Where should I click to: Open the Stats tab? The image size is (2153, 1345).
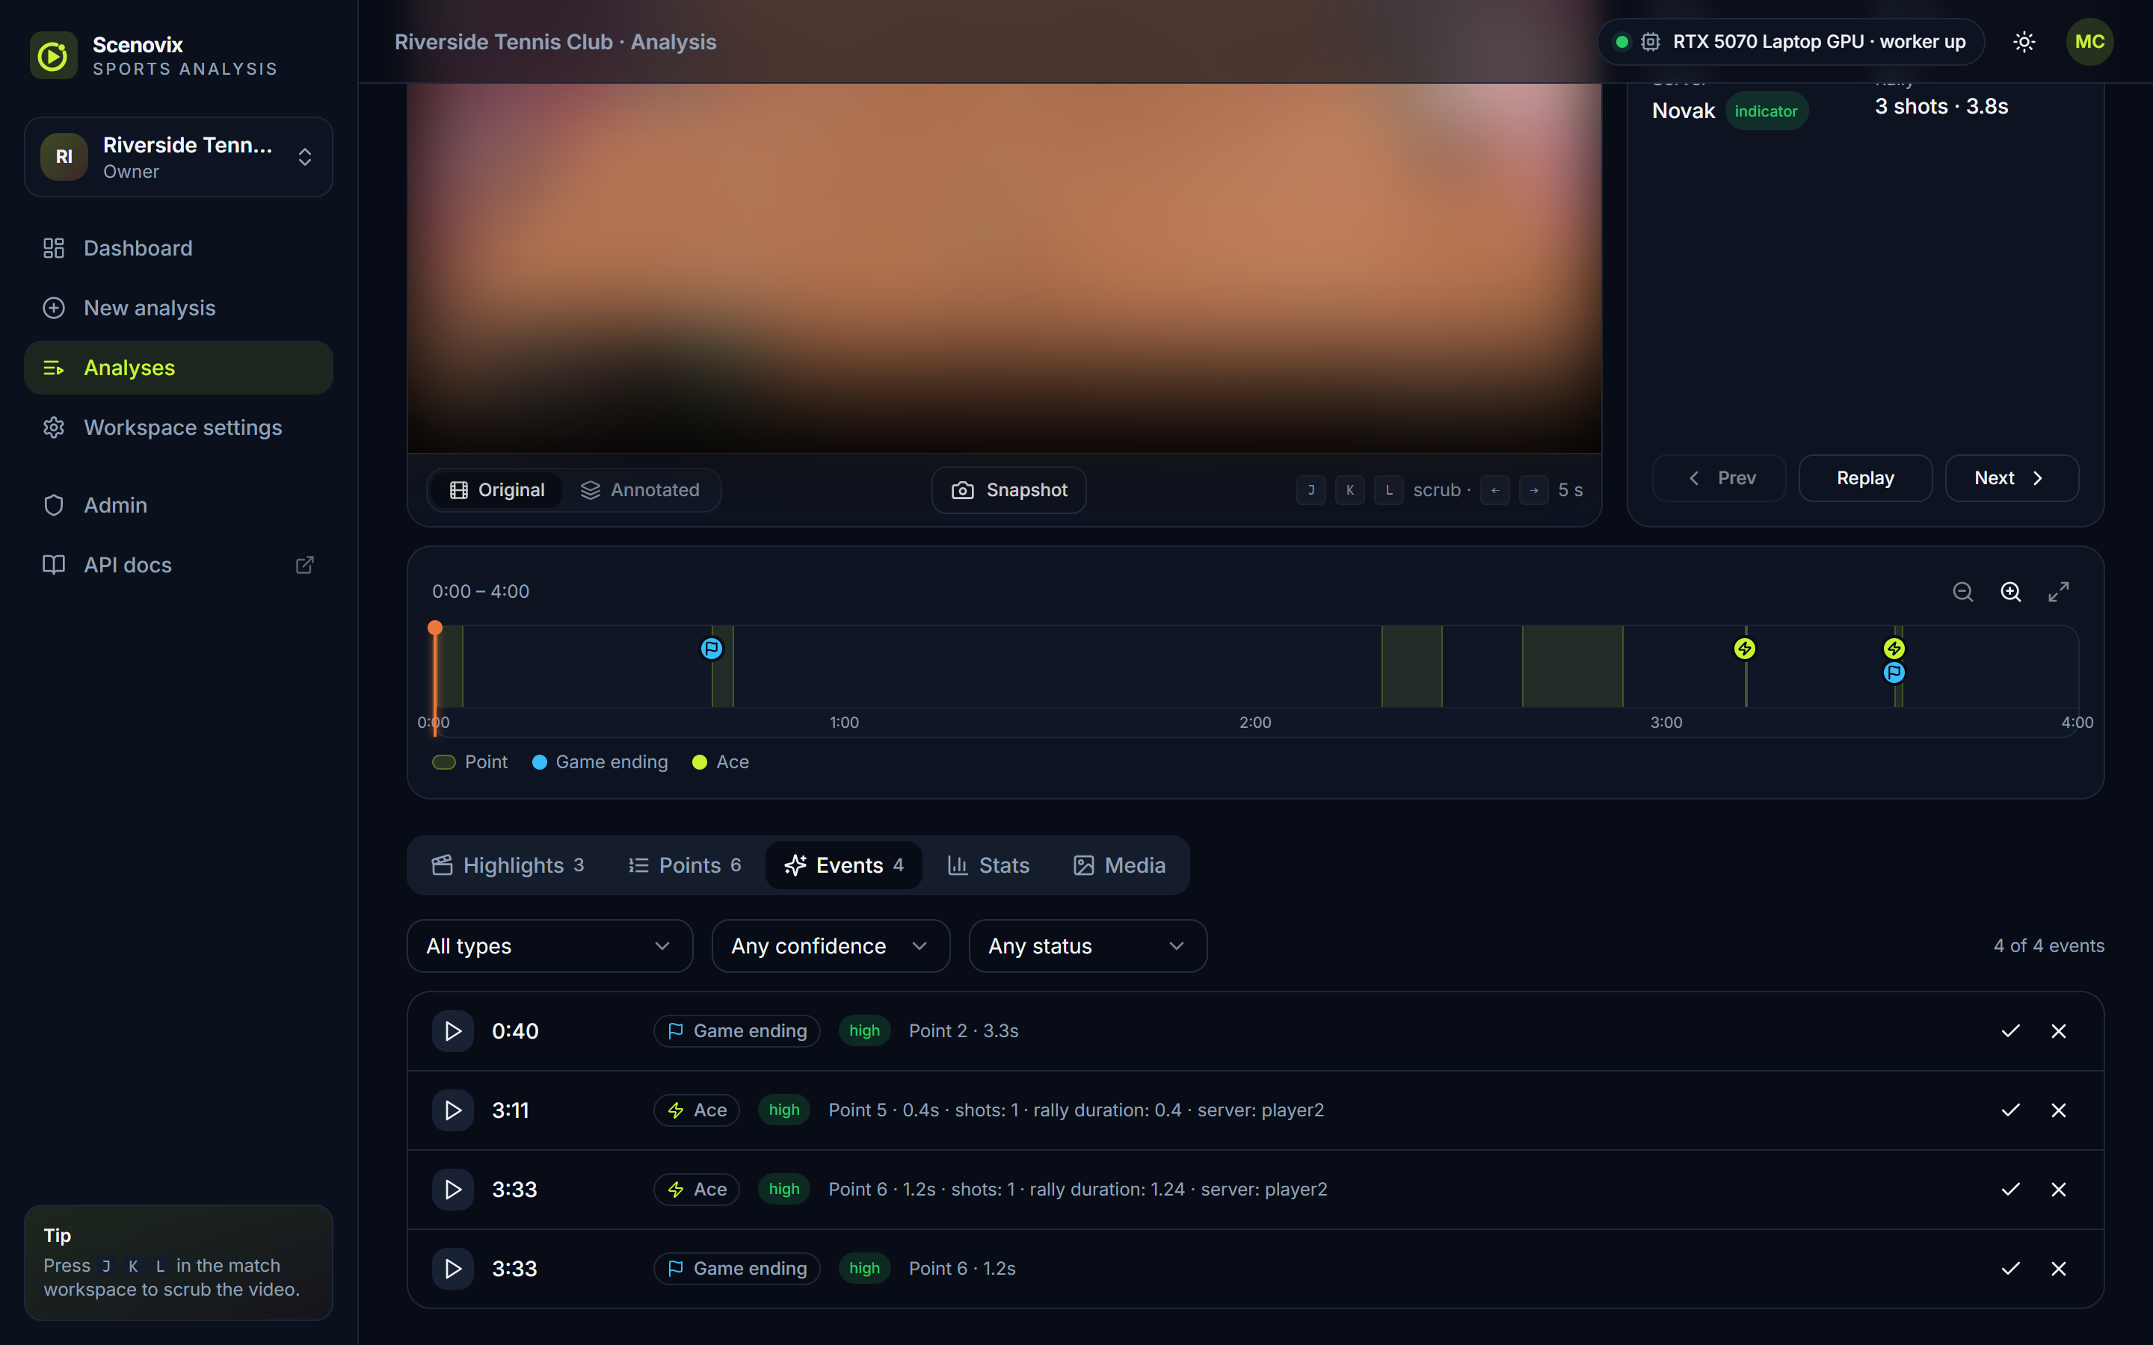click(x=988, y=865)
